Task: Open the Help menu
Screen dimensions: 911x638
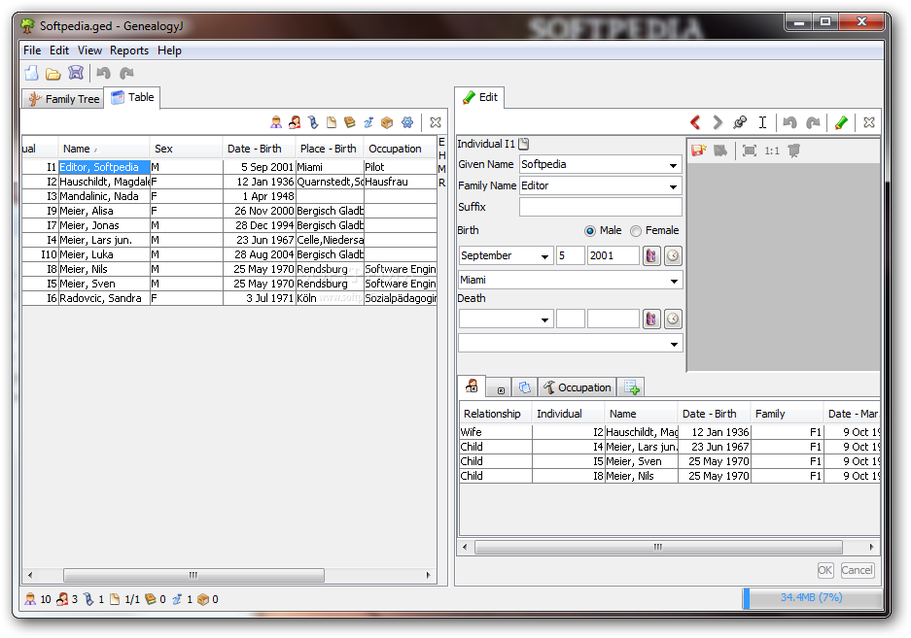Action: coord(169,50)
